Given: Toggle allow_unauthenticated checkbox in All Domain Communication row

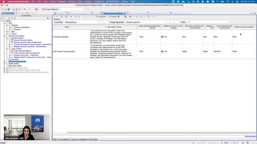Looking at the screenshot, I should 138,52.
